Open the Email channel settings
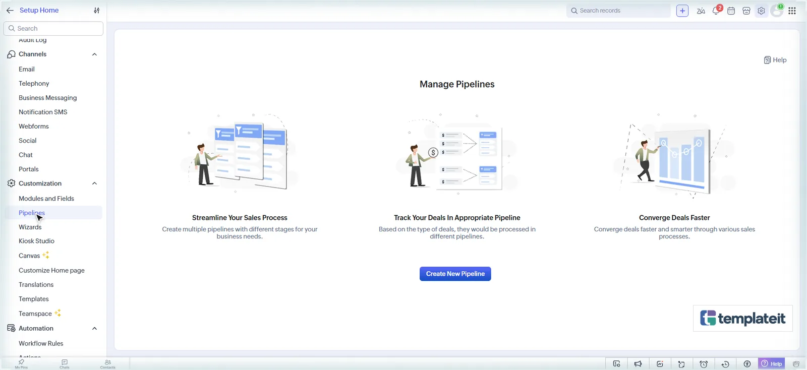The image size is (807, 370). pyautogui.click(x=27, y=69)
